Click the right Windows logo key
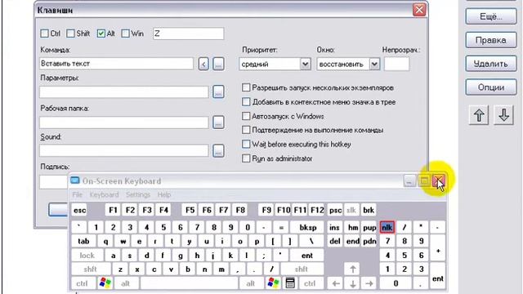The height and width of the screenshot is (294, 523). click(273, 283)
